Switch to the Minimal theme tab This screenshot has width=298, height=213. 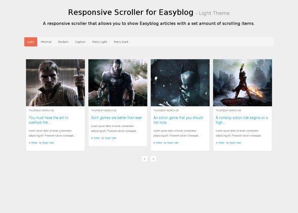(46, 42)
